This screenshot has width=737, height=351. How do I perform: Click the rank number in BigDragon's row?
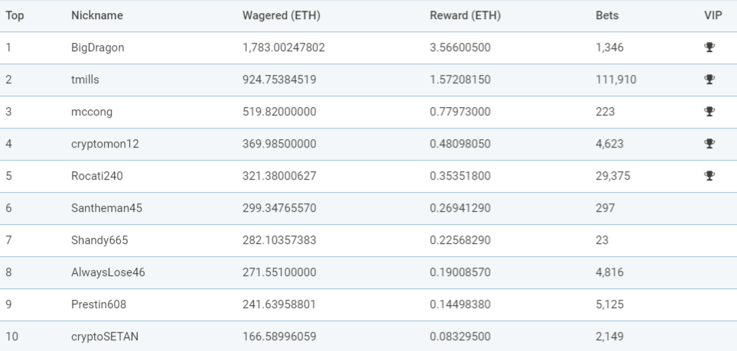(8, 47)
